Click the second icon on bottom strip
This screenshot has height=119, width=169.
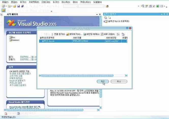point(19,113)
